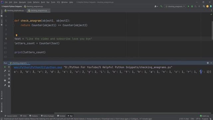Open the Help menu
213x120 pixels.
[71, 2]
